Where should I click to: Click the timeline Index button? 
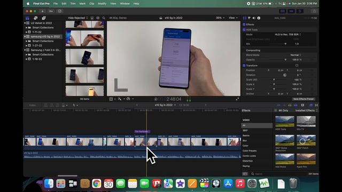tap(32, 105)
